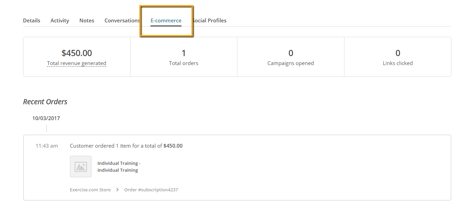The height and width of the screenshot is (212, 470).
Task: Switch to the Activity tab
Action: [x=60, y=21]
